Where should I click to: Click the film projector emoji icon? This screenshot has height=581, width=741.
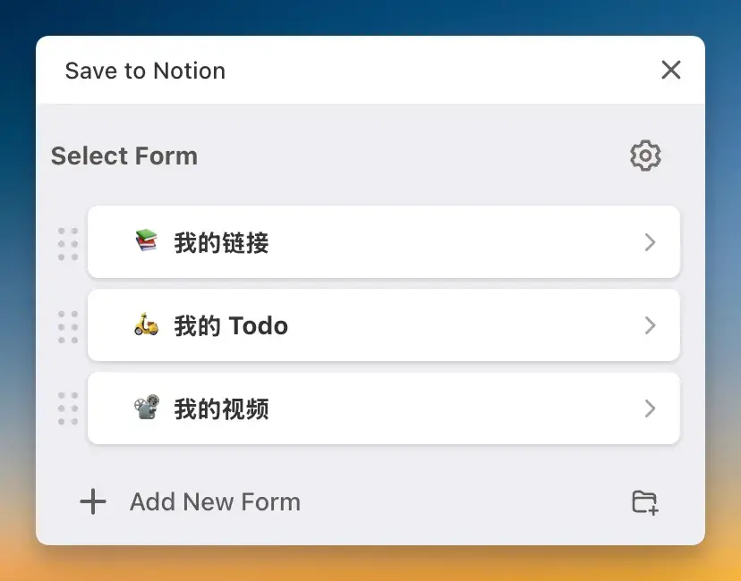point(146,408)
